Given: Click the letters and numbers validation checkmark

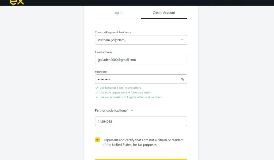Looking at the screenshot, I should coord(97,97).
